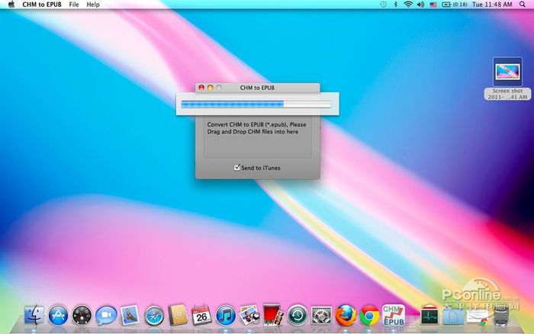
Task: Open System Preferences gear icon
Action: pyautogui.click(x=321, y=315)
